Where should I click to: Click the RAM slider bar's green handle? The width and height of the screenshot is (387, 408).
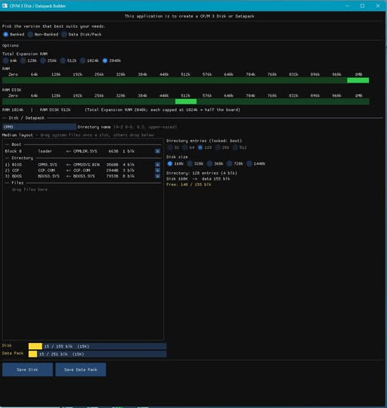[x=358, y=80]
